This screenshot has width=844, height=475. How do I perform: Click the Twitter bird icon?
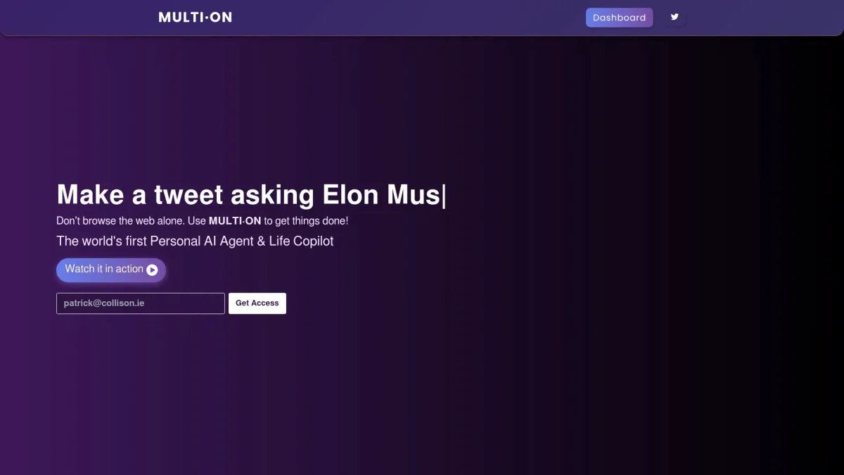click(x=674, y=18)
